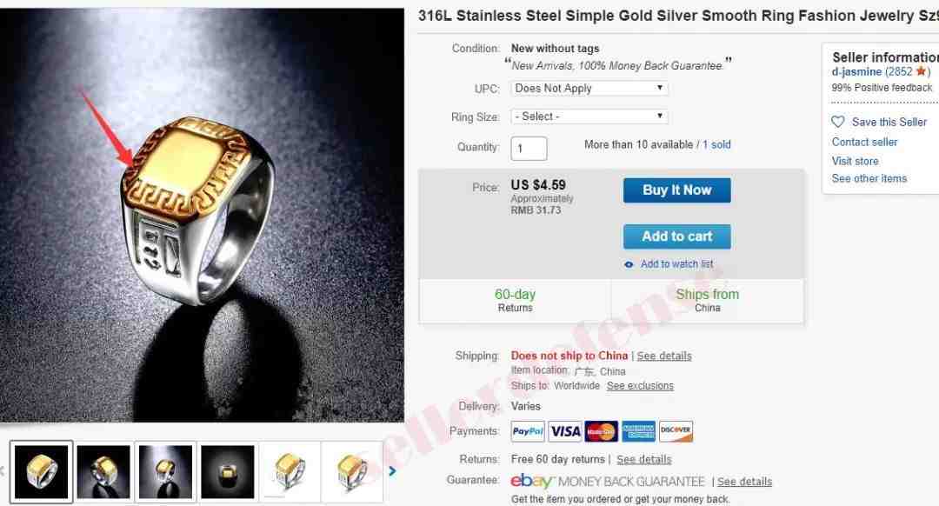Select the fourth dark ring thumbnail
Screen dimensions: 939x506
228,472
